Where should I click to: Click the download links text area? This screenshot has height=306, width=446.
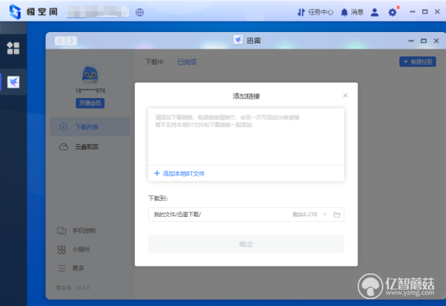[x=246, y=136]
